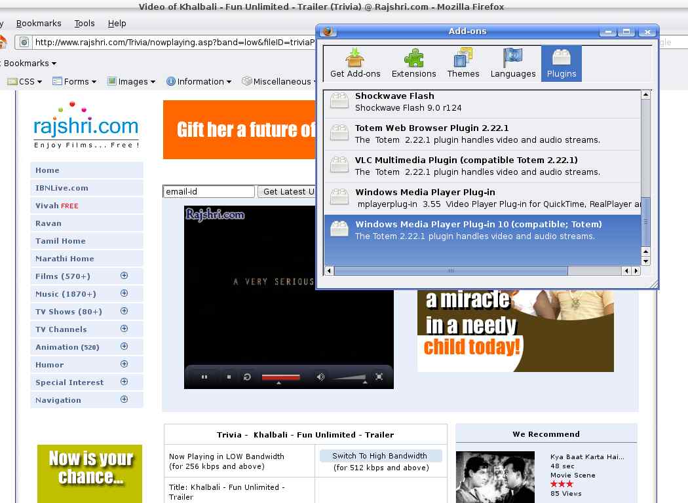This screenshot has width=688, height=503.
Task: Expand the Films (570+) category
Action: tap(124, 276)
